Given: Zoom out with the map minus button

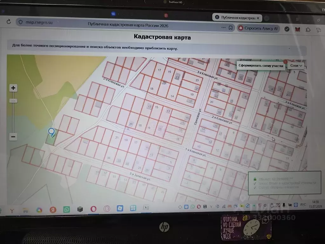Looking at the screenshot, I should point(13,137).
